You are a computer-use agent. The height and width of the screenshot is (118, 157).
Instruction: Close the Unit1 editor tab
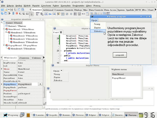coord(61,32)
